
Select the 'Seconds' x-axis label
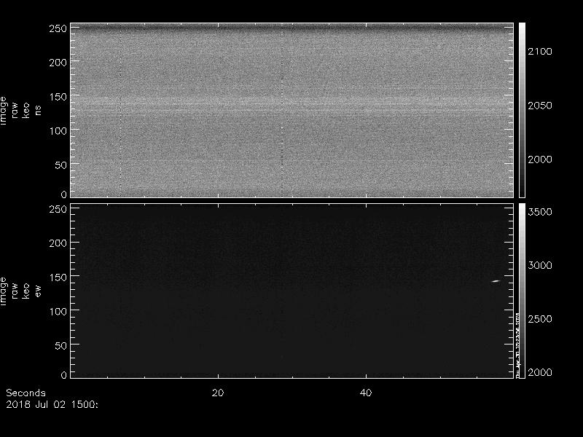pos(26,393)
